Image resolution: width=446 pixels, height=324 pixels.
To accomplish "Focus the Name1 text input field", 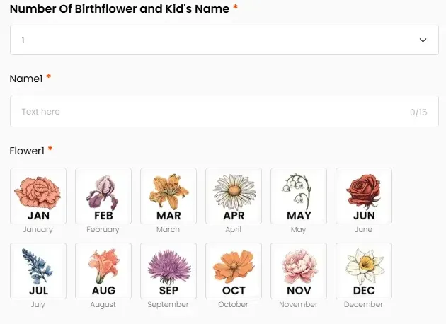I will pyautogui.click(x=212, y=112).
